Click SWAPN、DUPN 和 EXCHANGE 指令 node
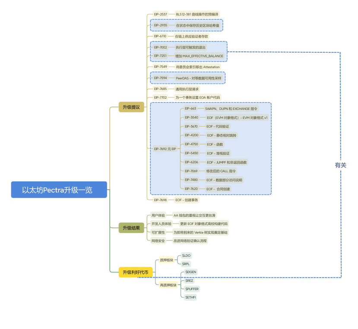This screenshot has width=358, height=329. tap(231, 109)
